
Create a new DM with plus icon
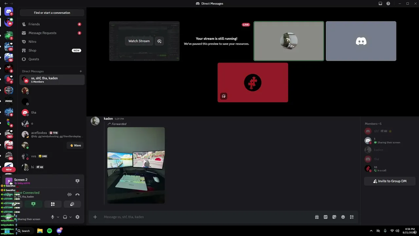(x=81, y=71)
